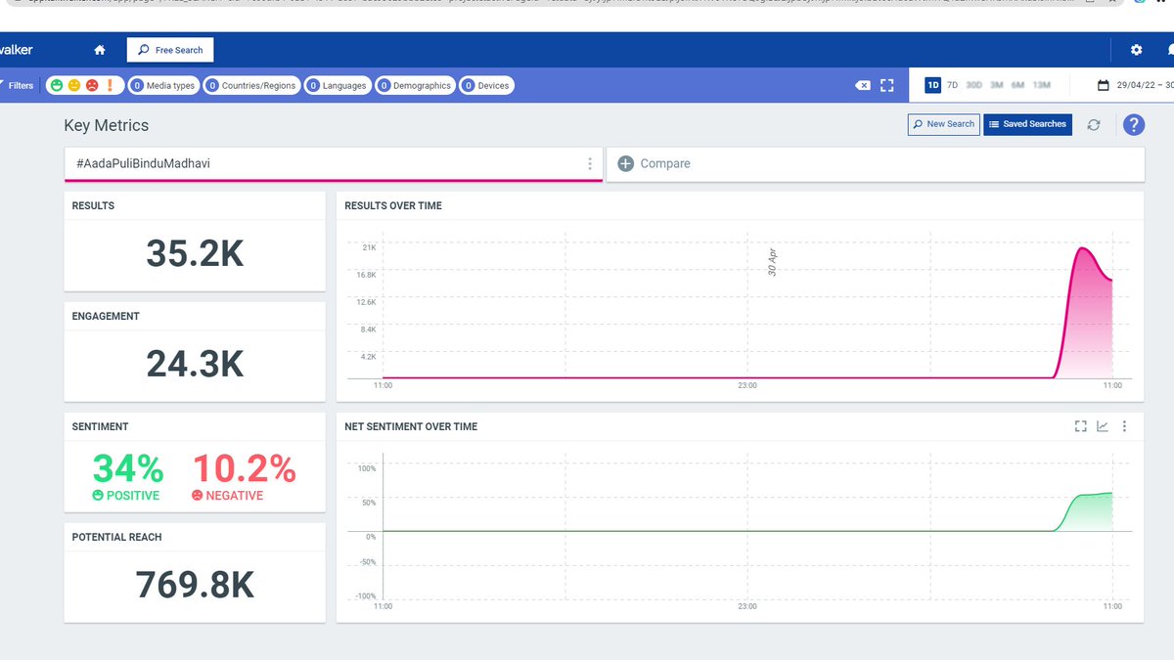Click the NET SENTIMENT OVER TIME title
The height and width of the screenshot is (660, 1174).
pyautogui.click(x=411, y=426)
